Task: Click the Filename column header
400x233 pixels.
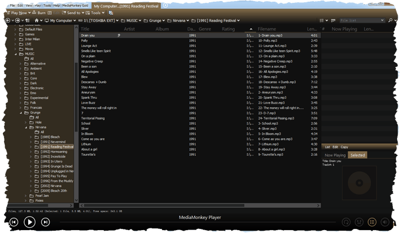Action: click(x=267, y=29)
